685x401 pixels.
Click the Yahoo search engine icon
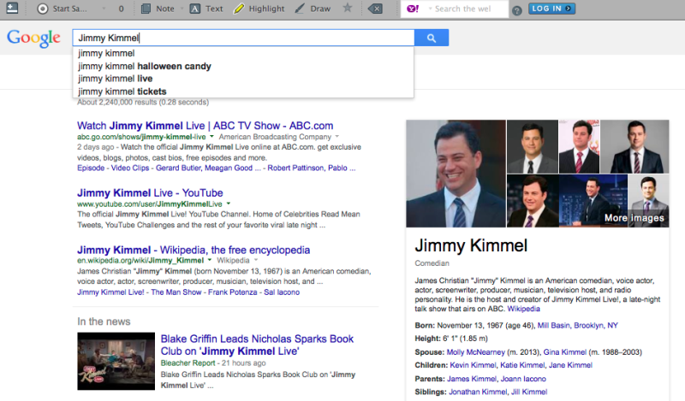[x=413, y=9]
